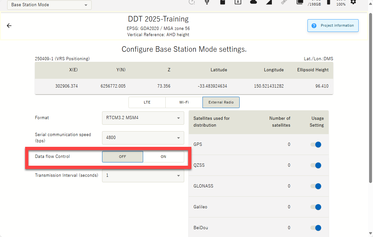373x237 pixels.
Task: Turn off GLONASS usage toggle
Action: 316,186
